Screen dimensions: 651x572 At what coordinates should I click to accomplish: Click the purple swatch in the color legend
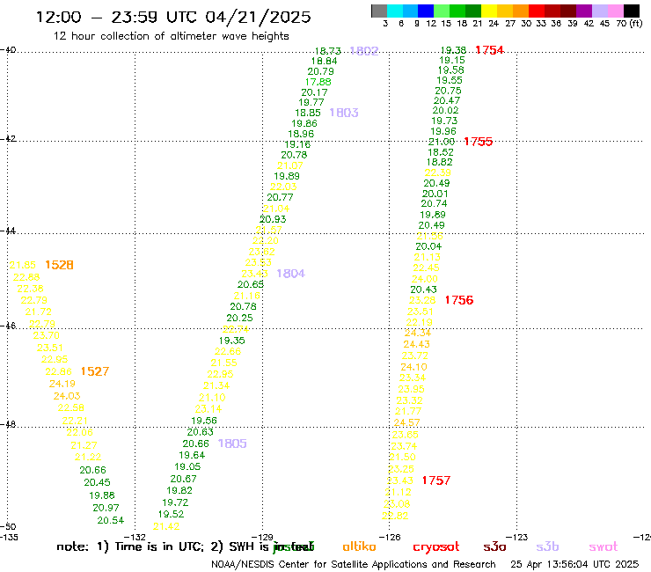(584, 11)
